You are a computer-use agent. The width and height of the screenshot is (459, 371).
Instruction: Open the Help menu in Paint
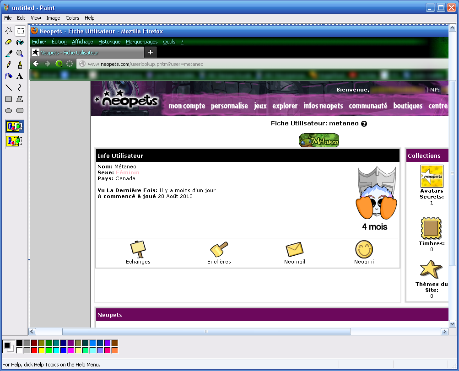click(90, 18)
